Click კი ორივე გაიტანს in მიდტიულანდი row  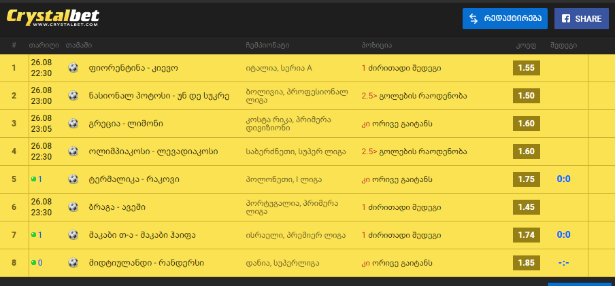(x=397, y=263)
